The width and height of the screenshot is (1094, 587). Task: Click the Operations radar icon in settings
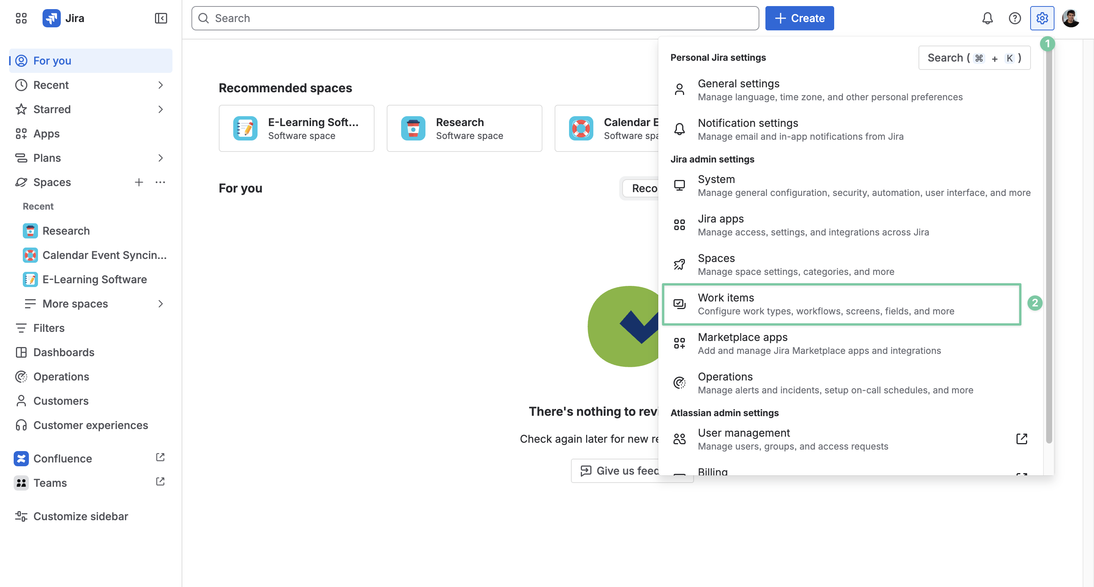pos(679,383)
